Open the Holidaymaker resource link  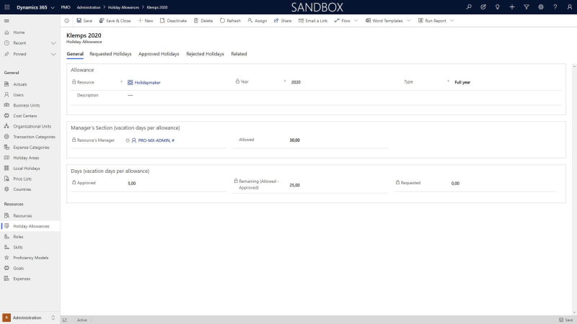[x=147, y=83]
